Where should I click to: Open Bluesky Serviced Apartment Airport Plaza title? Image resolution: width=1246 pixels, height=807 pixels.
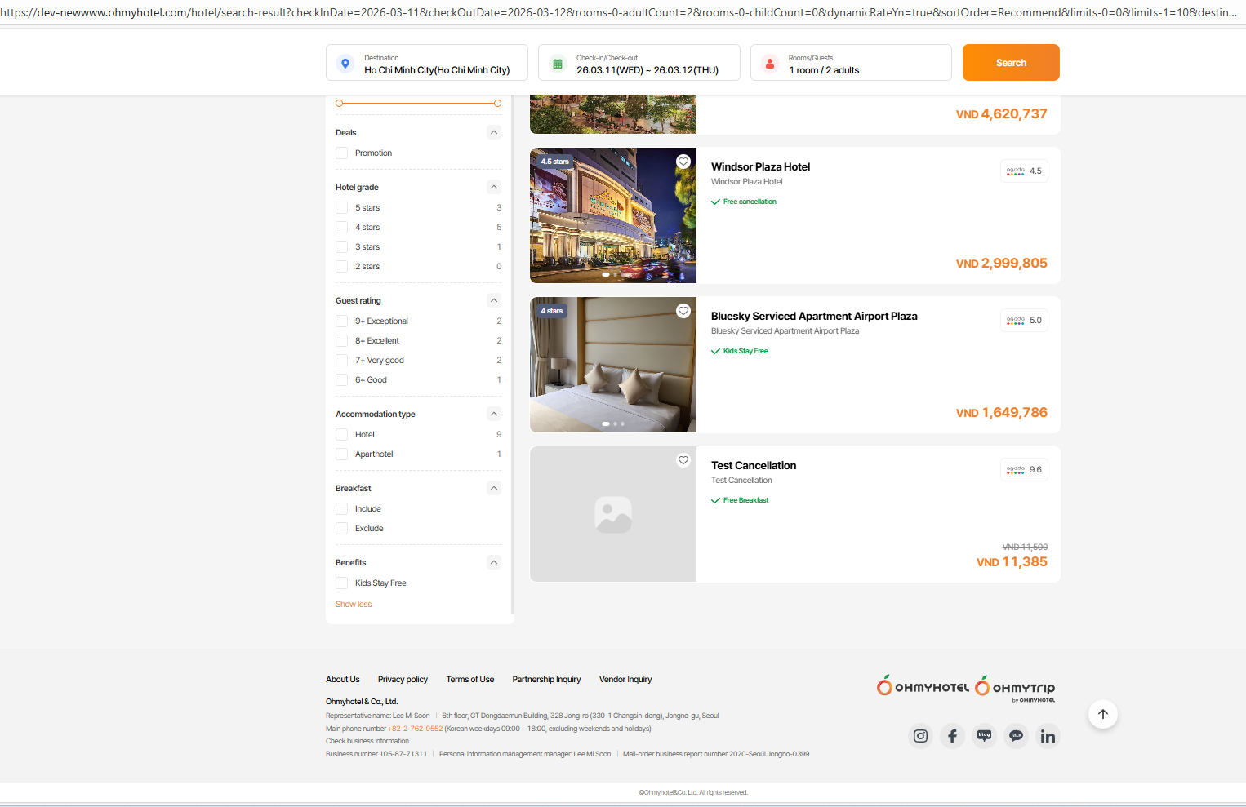[x=814, y=317]
